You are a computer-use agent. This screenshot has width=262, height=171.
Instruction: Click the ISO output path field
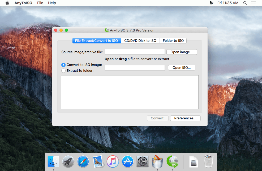[x=135, y=68]
